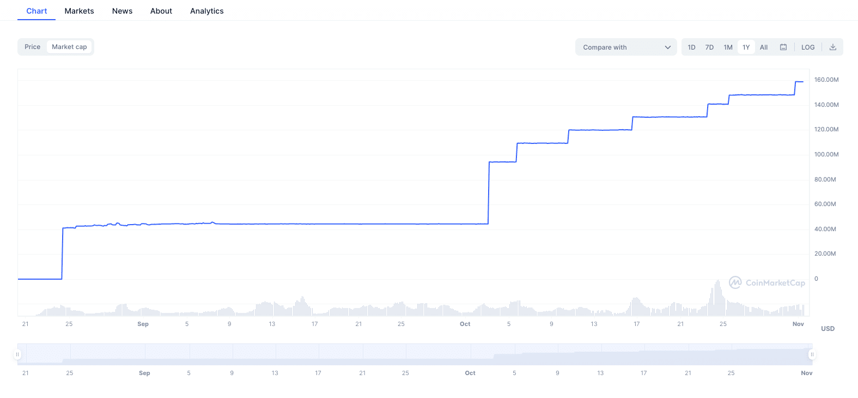Open the Compare with dropdown
858x398 pixels.
point(626,47)
